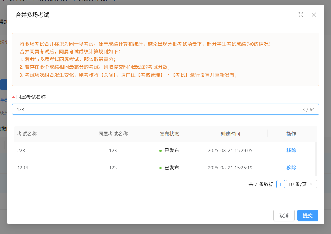Close the 合并多场考试 dialog
This screenshot has width=331, height=234.
(314, 15)
